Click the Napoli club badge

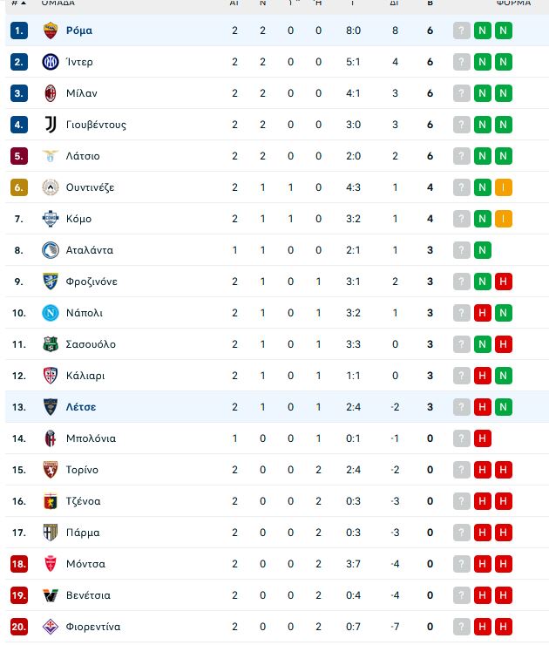[51, 313]
